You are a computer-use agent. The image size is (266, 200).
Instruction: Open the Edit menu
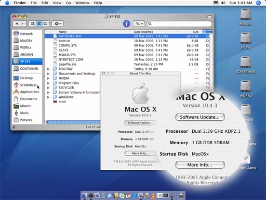coord(45,3)
